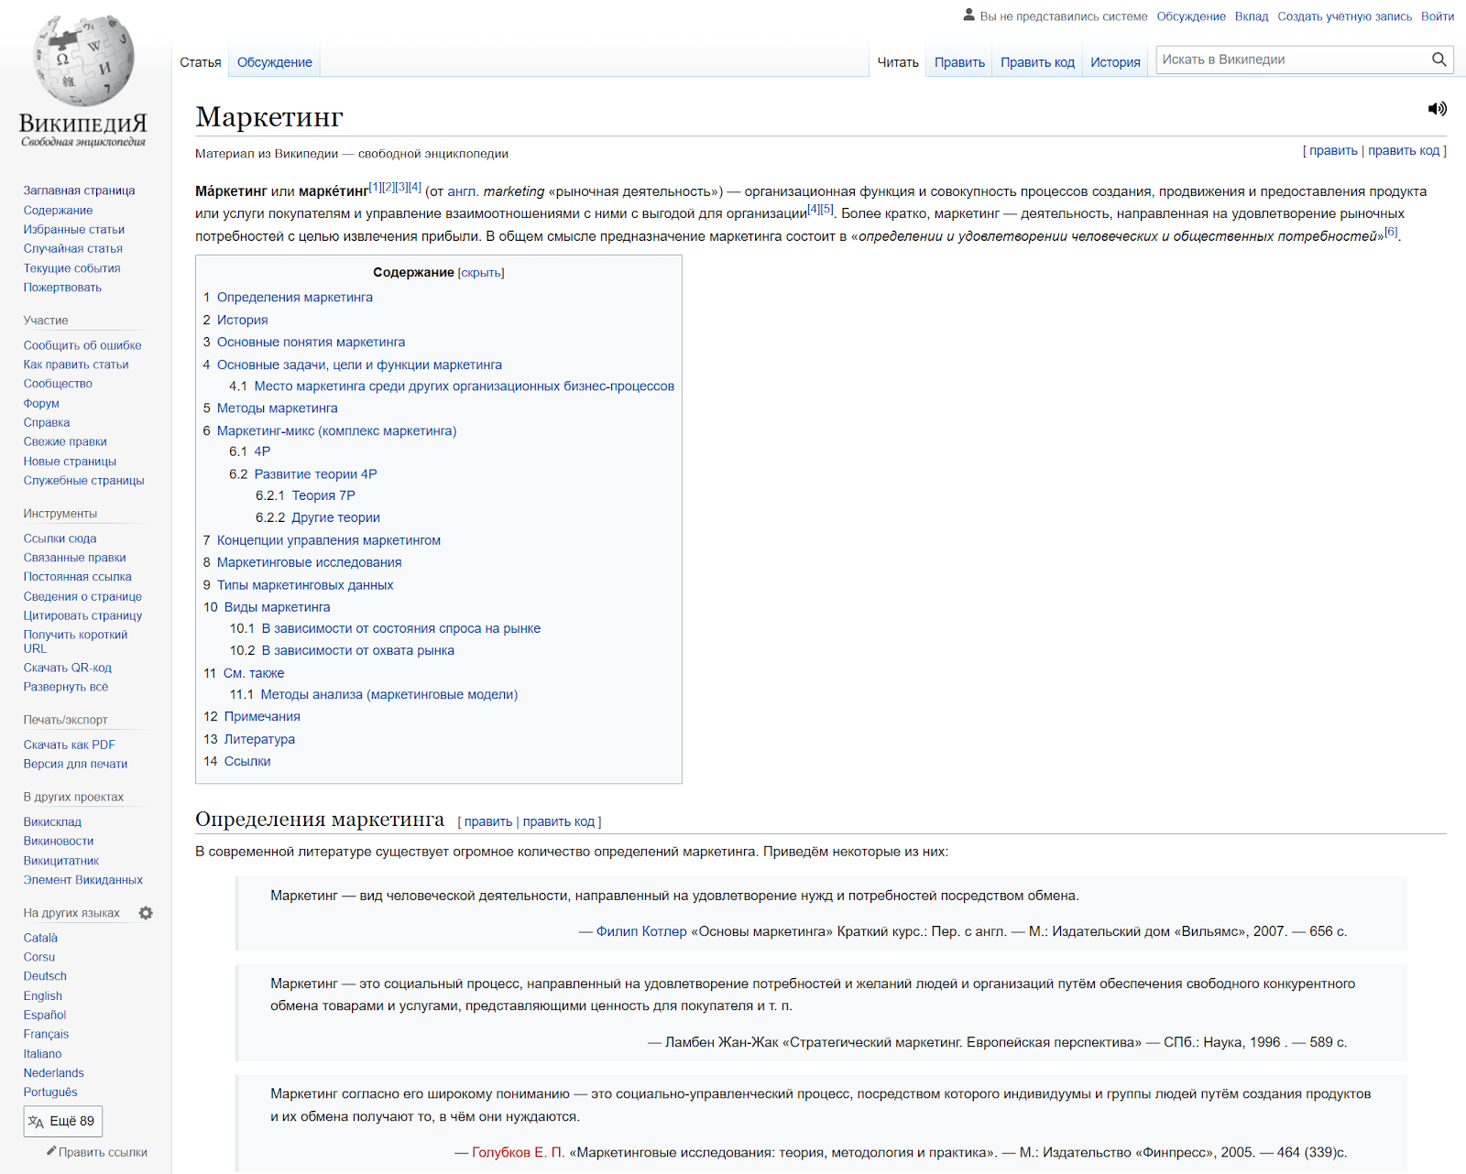Viewport: 1466px width, 1174px height.
Task: Click Скачать как PDF link
Action: 70,745
